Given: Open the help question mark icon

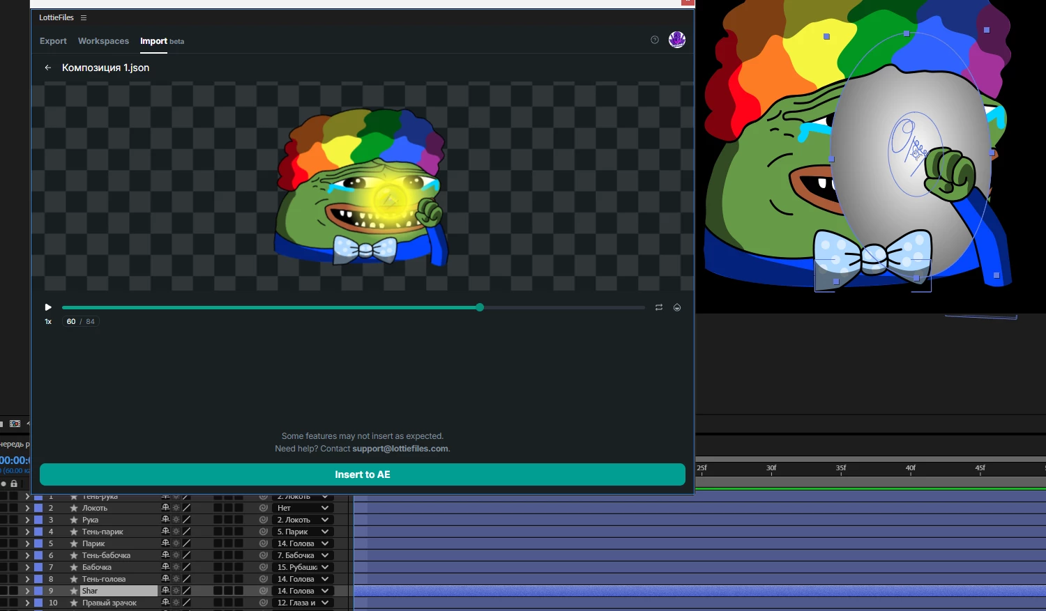Looking at the screenshot, I should point(654,40).
